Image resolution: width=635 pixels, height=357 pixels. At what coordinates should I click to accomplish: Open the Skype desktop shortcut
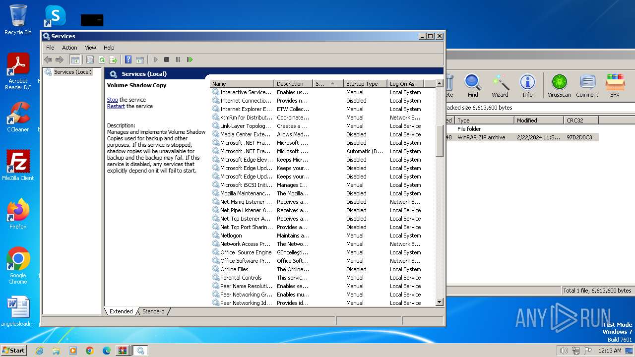click(x=55, y=16)
